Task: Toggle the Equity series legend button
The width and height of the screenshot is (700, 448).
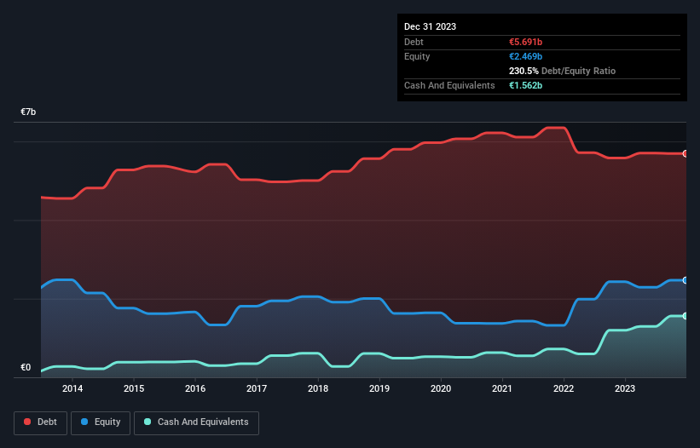Action: coord(101,422)
